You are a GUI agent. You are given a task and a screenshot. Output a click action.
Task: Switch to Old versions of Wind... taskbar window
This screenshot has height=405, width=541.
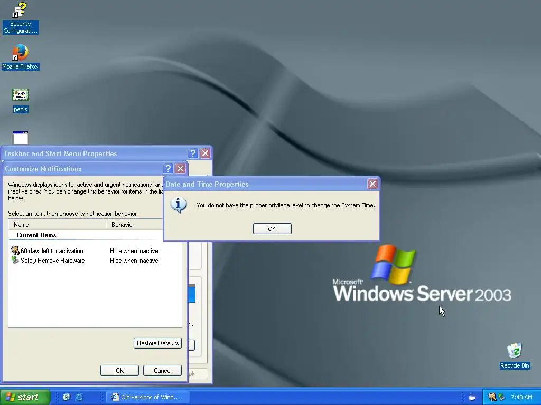pyautogui.click(x=147, y=397)
